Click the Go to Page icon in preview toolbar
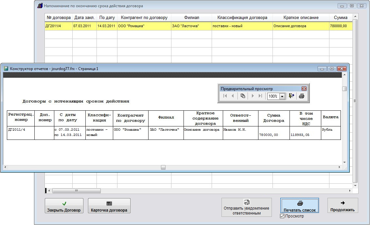The image size is (370, 225). click(x=243, y=96)
